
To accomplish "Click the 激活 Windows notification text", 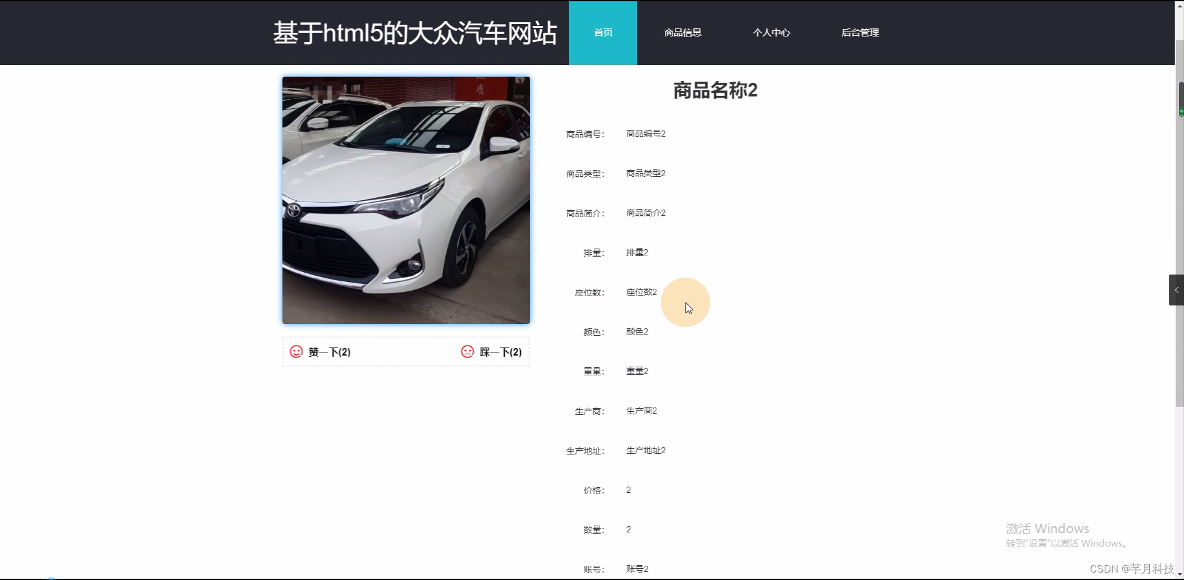I will (1047, 528).
